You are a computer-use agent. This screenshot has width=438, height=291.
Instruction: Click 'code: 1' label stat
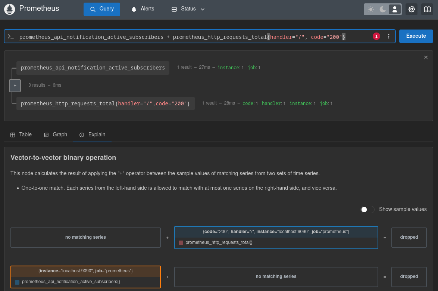(x=250, y=103)
